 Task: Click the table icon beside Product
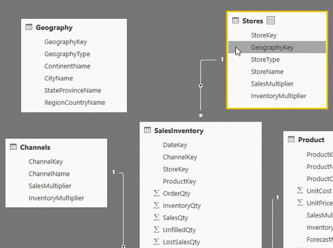[x=291, y=139]
